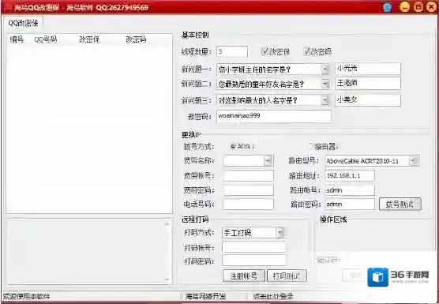Expand the 新问题二 question dropdown
This screenshot has width=439, height=304.
(325, 84)
